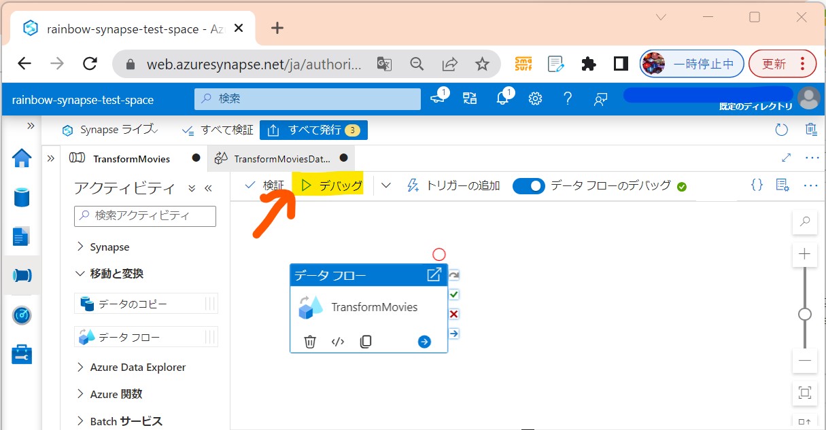Search the canvas with magnifier icon
The height and width of the screenshot is (430, 826).
(x=805, y=221)
